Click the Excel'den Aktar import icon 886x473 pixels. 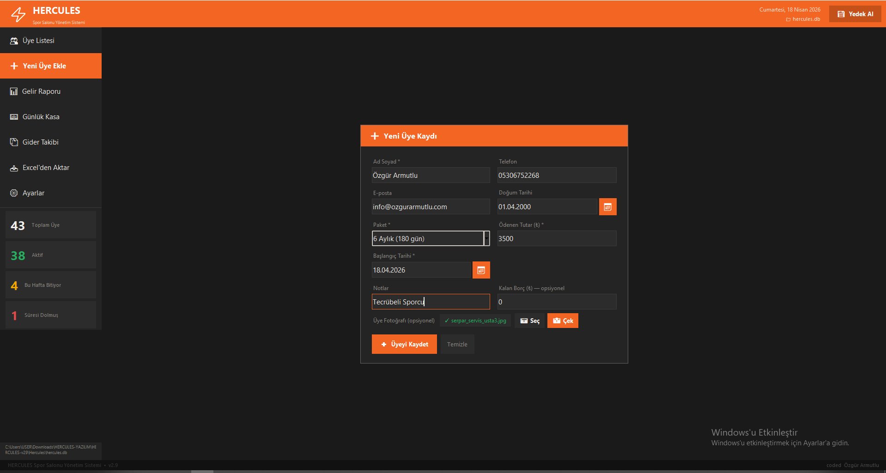(14, 168)
